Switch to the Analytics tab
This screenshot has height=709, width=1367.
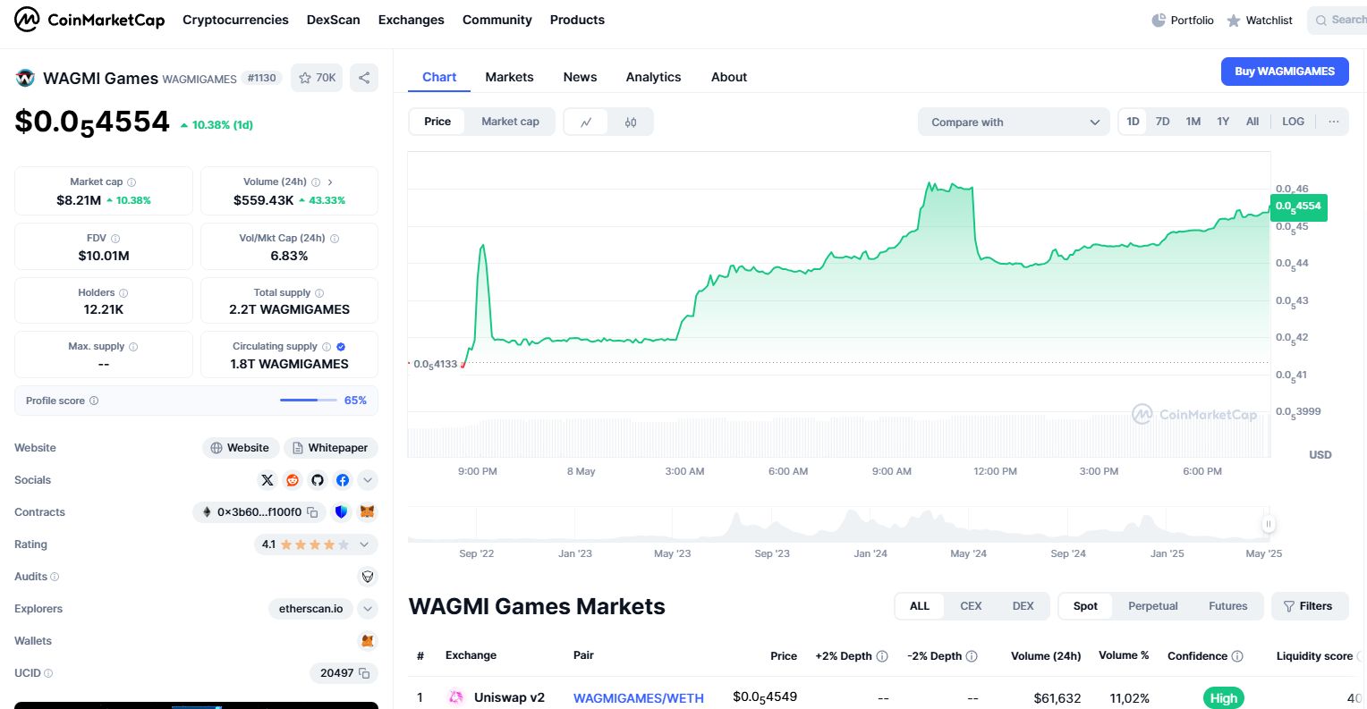coord(653,77)
